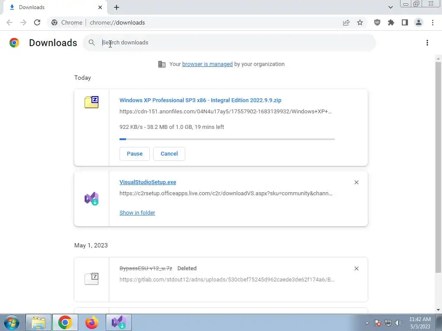Screen dimensions: 442x331
Task: Click the anonfiles source URL
Action: click(225, 112)
